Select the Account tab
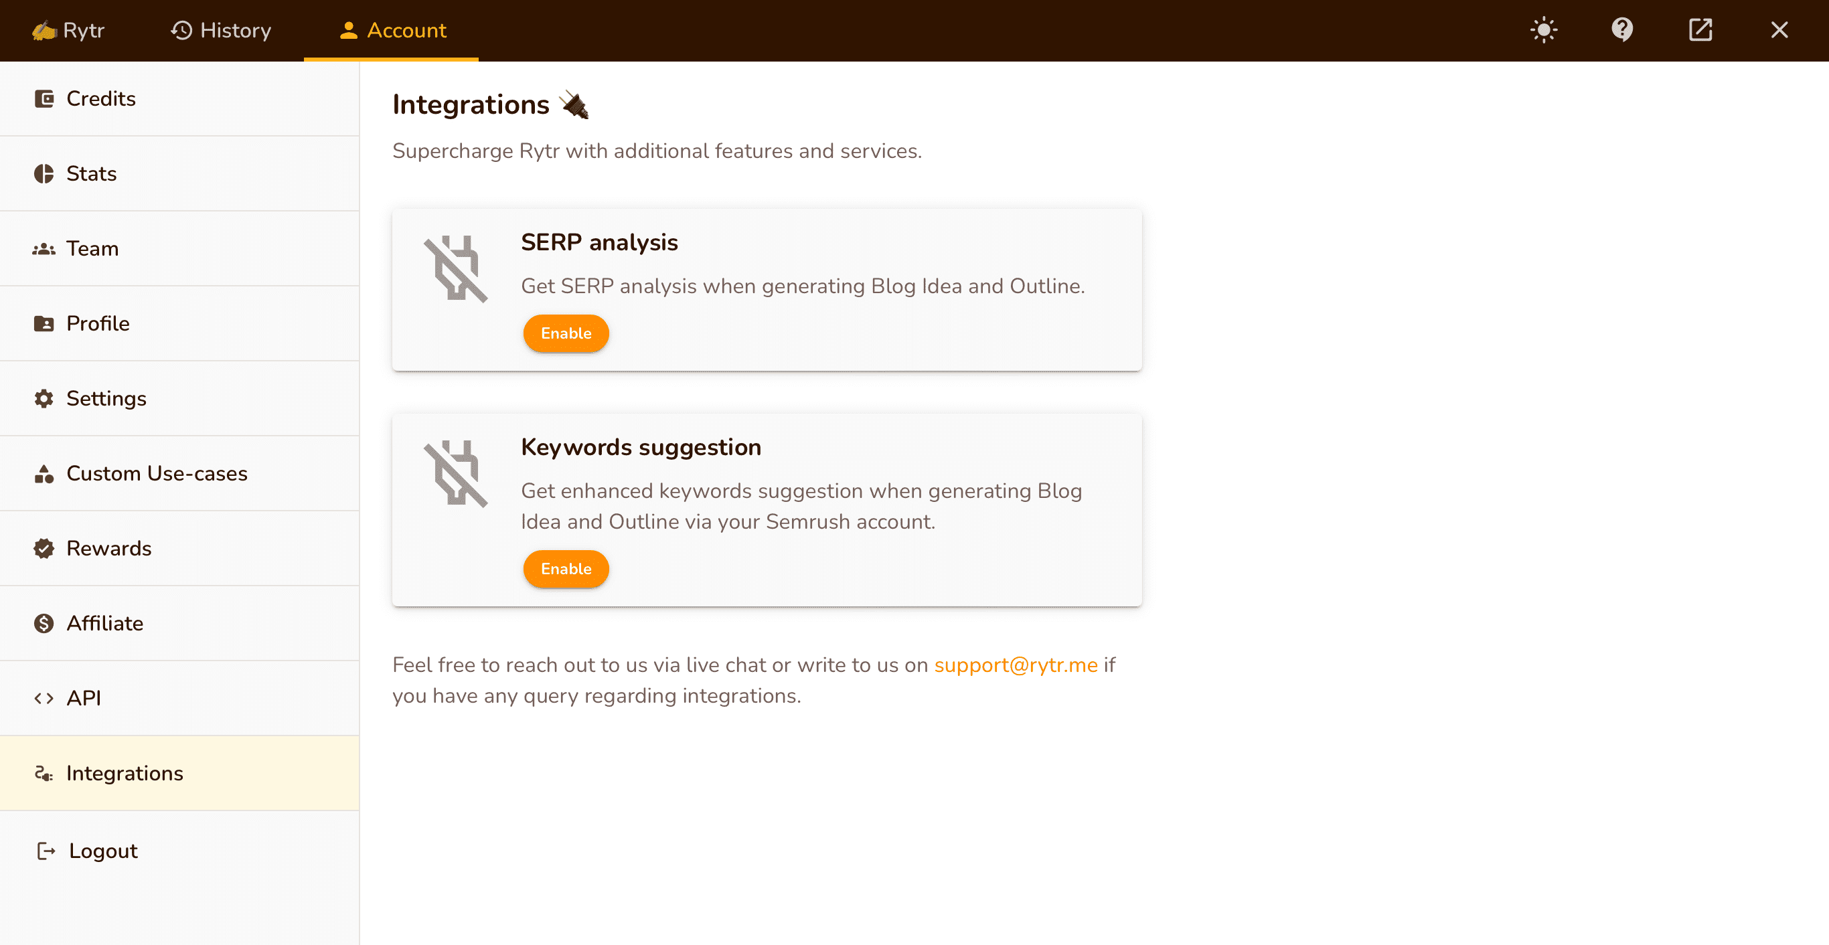 coord(392,31)
